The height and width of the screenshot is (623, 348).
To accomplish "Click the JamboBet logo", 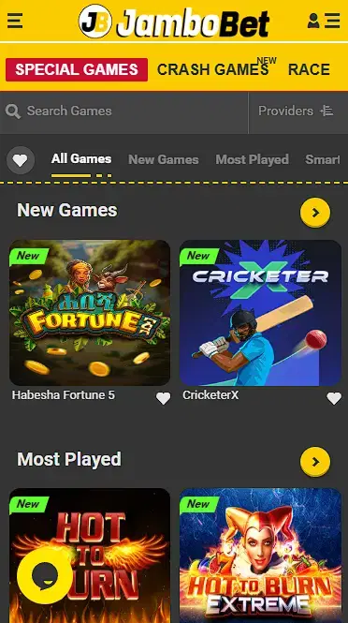I will click(174, 22).
